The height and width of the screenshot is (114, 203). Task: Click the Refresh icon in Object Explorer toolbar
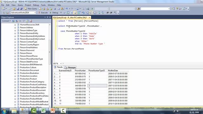(x=27, y=21)
